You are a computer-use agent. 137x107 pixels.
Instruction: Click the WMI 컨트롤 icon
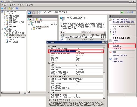[7, 42]
